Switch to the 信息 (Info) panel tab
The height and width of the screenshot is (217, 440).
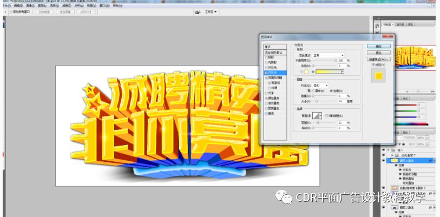coord(410,24)
